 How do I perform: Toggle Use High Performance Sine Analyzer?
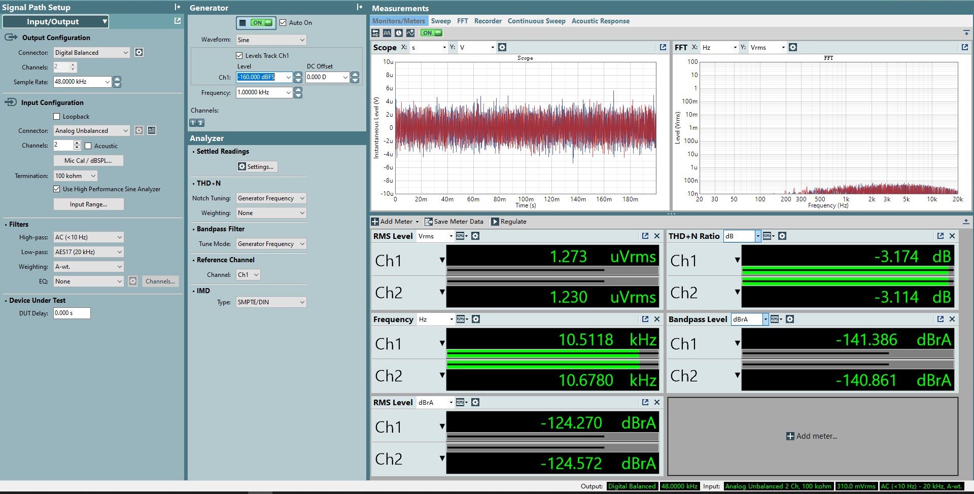(57, 189)
